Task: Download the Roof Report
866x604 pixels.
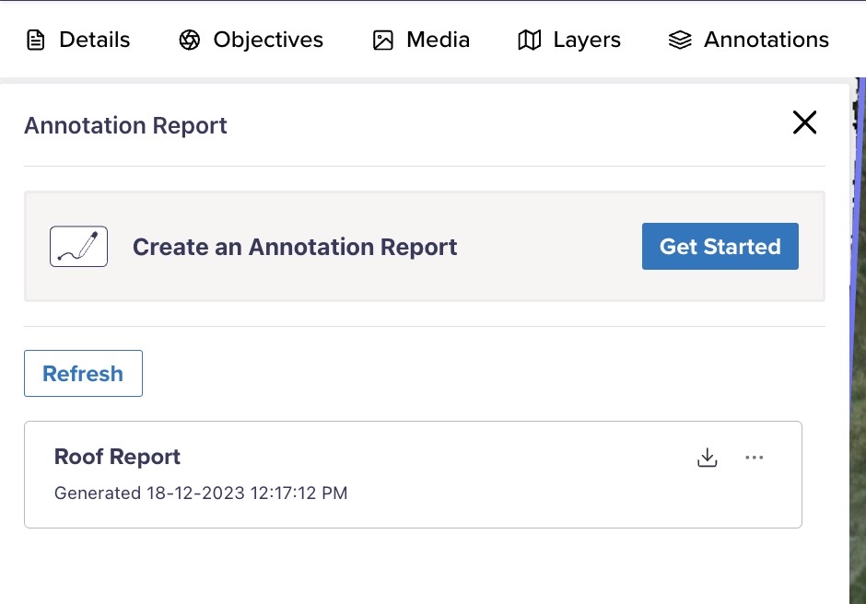Action: point(707,457)
